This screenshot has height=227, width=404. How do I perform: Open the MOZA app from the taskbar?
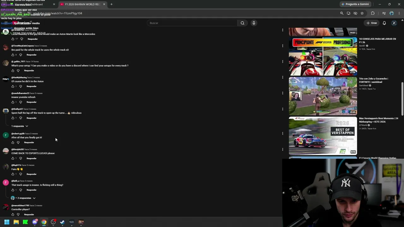tap(72, 222)
